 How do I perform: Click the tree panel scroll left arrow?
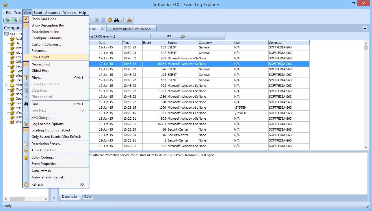point(5,199)
